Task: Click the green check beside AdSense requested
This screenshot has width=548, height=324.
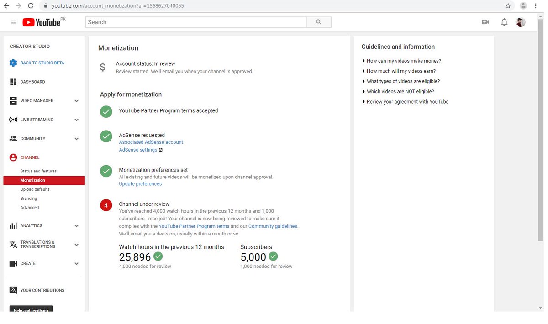Action: (106, 136)
